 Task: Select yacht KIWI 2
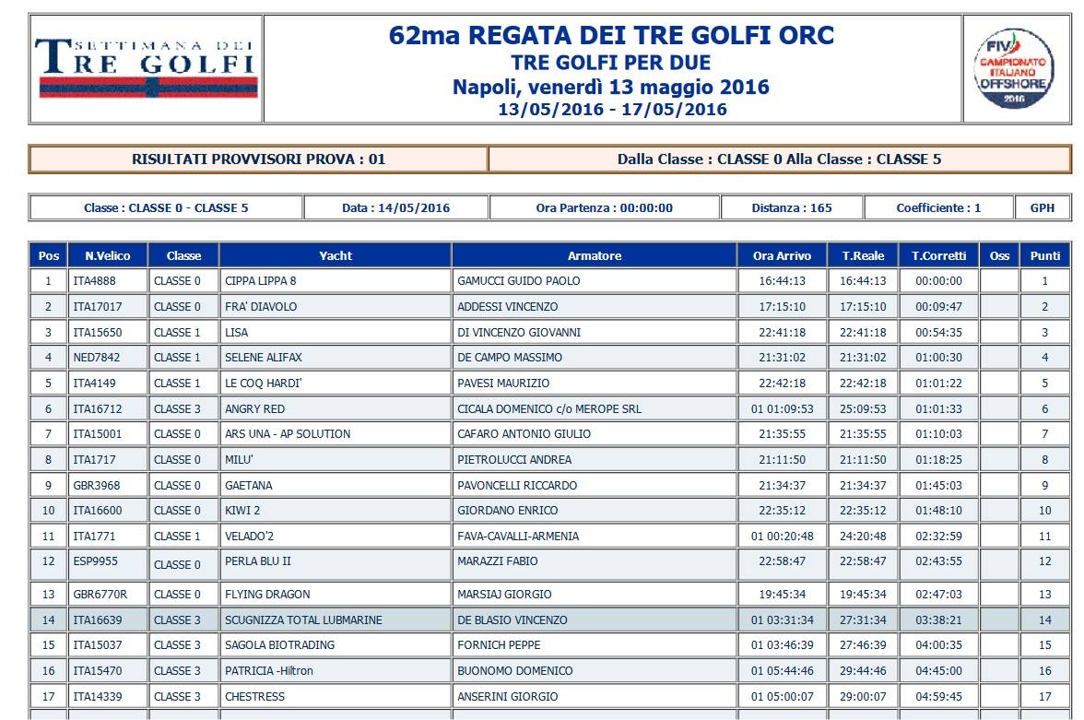tap(242, 511)
